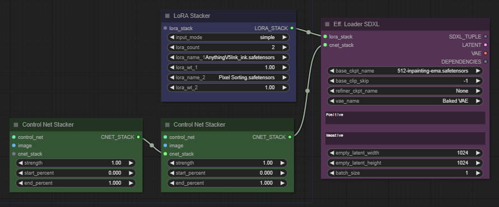Click control_net input port on left Control Net Stacker
This screenshot has height=207, width=499.
[x=13, y=137]
